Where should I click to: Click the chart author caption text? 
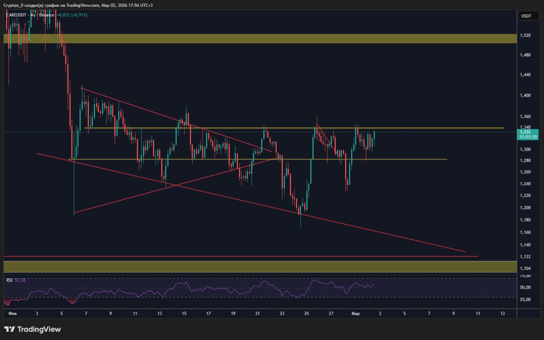(76, 5)
